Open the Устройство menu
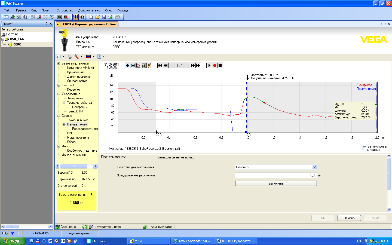Viewport: 392px width, 245px height. pos(65,10)
